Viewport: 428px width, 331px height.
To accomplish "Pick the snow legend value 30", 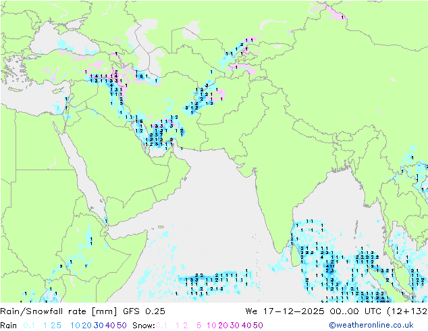I will coord(235,325).
